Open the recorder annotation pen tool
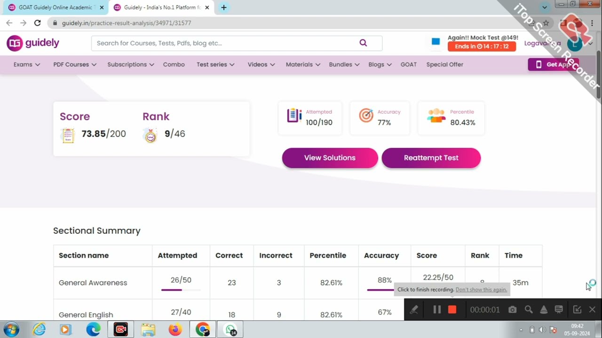This screenshot has height=338, width=602. tap(414, 309)
